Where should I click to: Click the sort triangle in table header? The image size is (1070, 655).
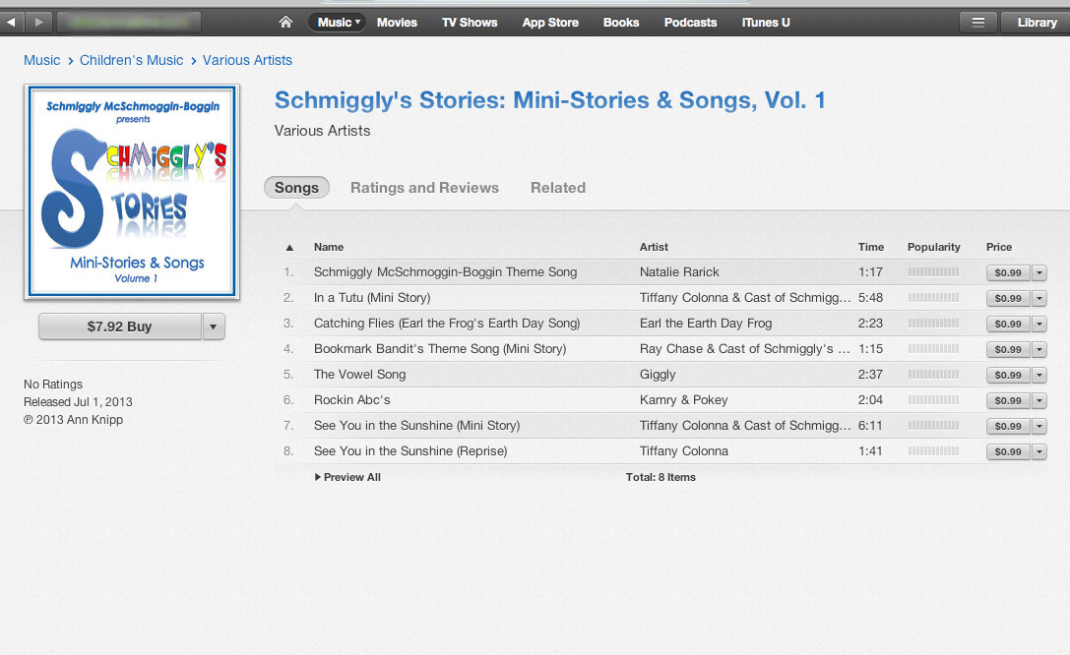coord(289,248)
